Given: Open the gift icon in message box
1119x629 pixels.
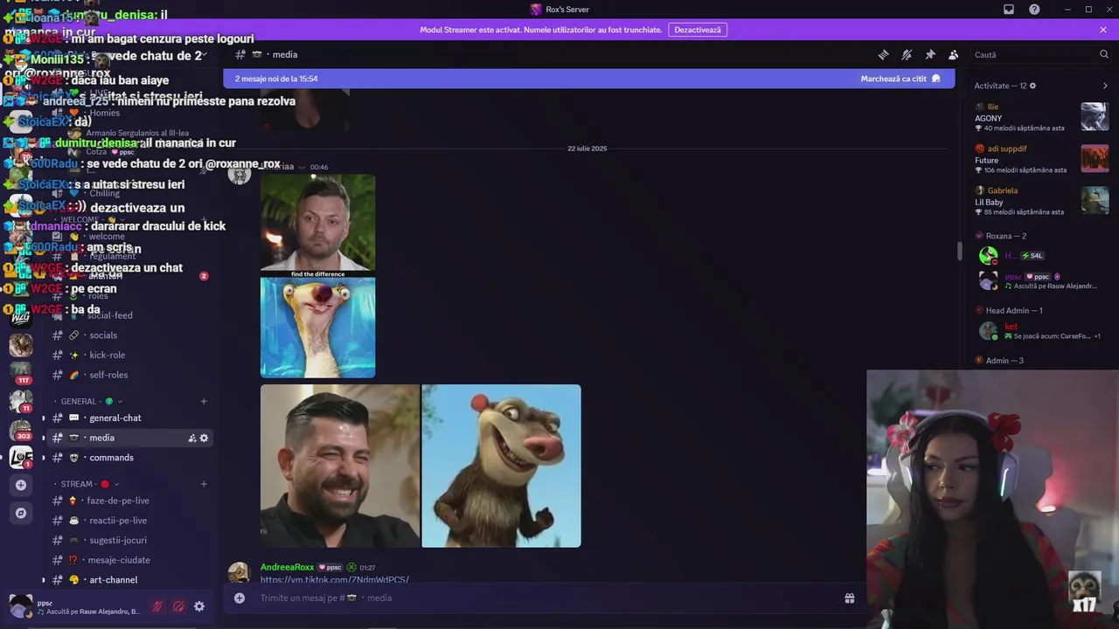Looking at the screenshot, I should 849,598.
